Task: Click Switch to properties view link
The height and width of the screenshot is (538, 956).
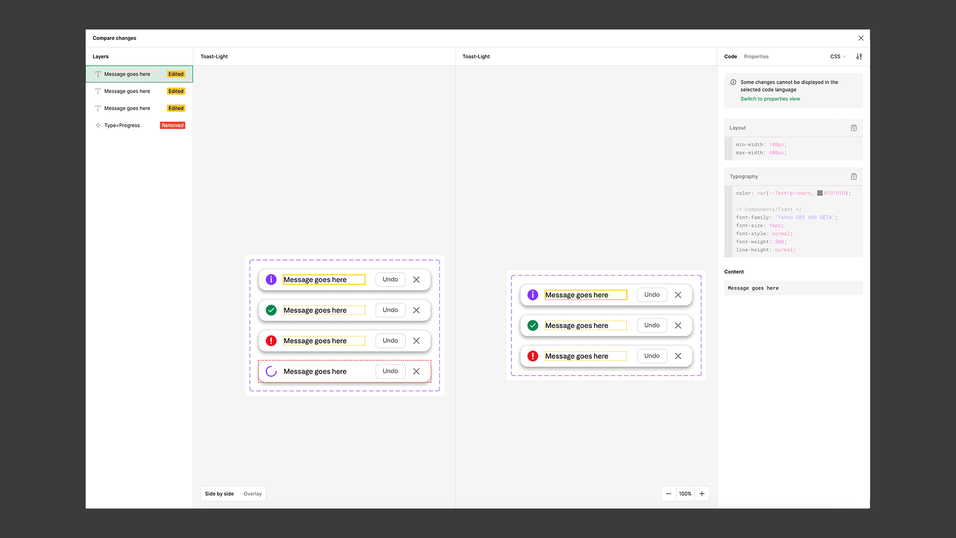Action: [x=770, y=99]
